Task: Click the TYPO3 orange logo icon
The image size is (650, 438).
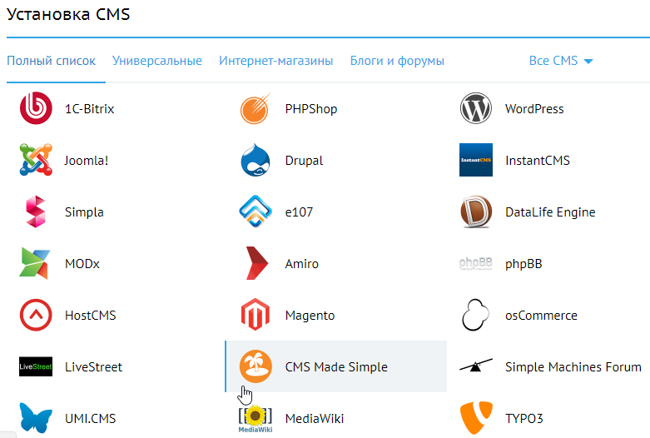Action: click(476, 418)
